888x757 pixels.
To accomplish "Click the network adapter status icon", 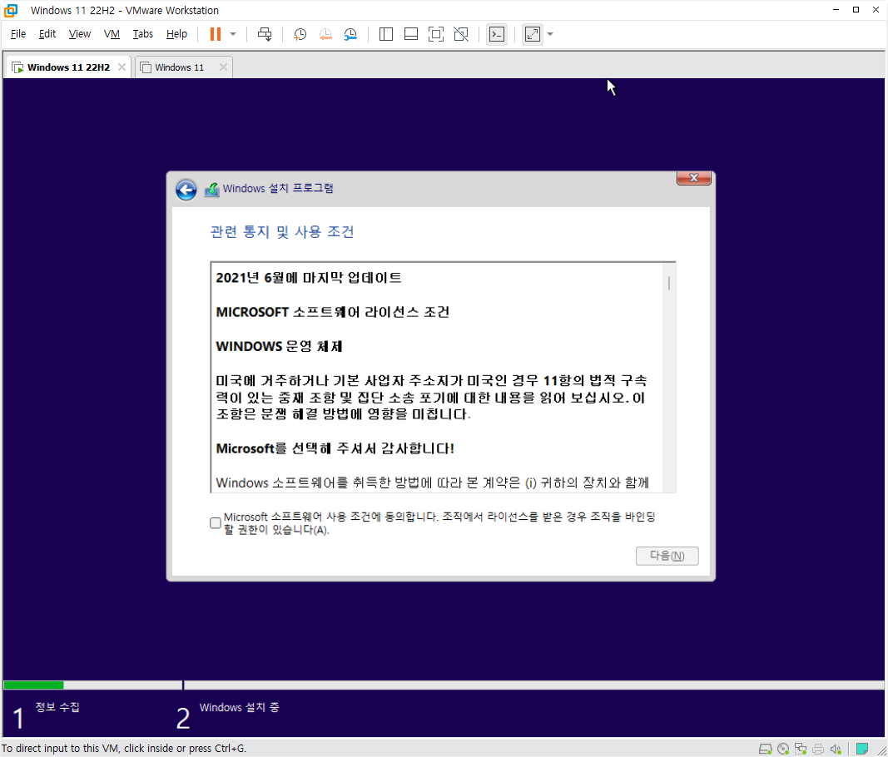I will coord(801,749).
